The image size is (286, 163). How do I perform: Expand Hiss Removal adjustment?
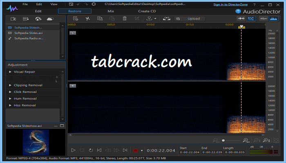tap(10, 105)
